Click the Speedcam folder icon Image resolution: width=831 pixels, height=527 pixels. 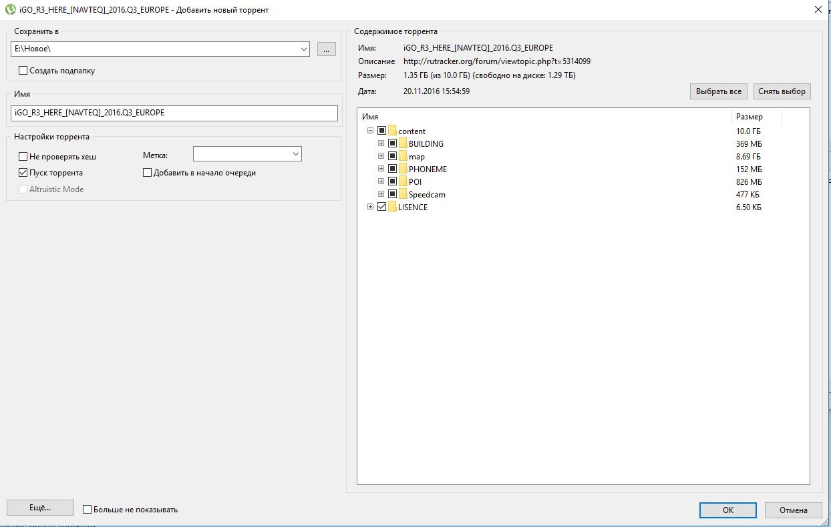(x=403, y=194)
